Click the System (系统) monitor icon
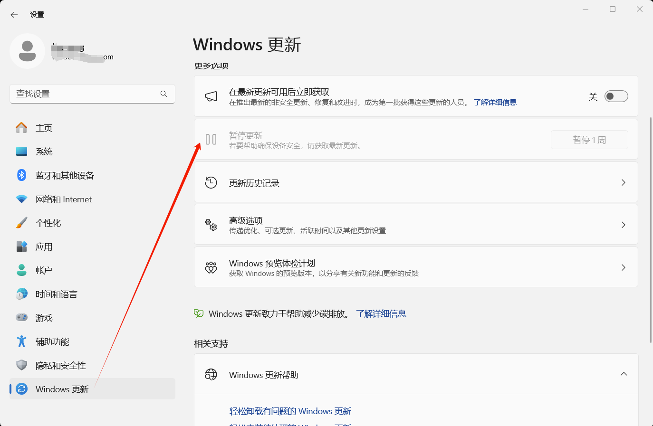Screen dimensions: 653x426 coord(21,151)
